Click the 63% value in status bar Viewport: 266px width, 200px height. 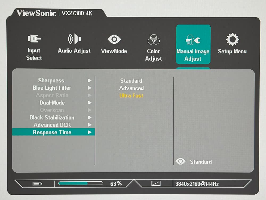click(116, 184)
